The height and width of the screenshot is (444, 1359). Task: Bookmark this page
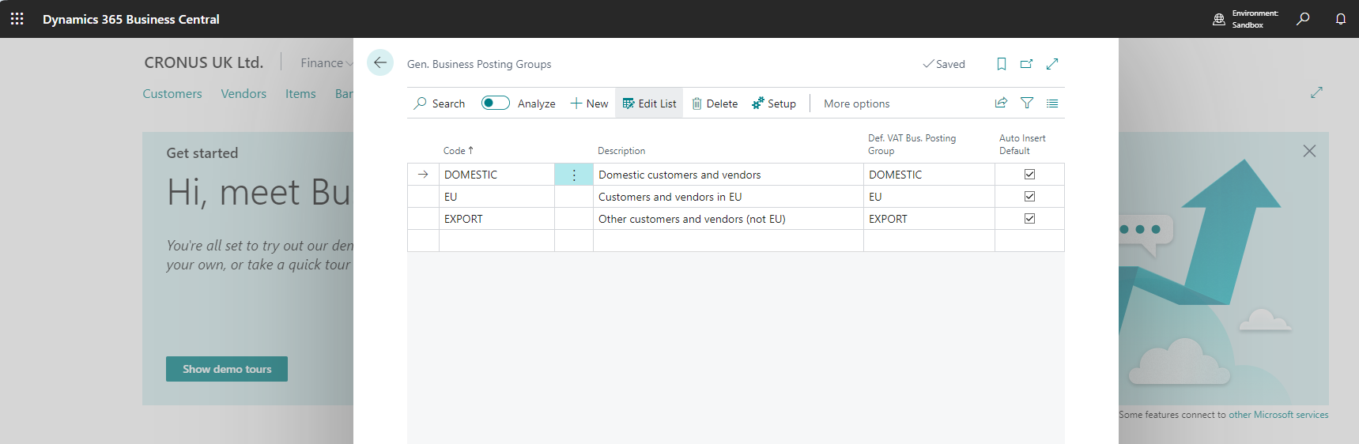[1002, 64]
